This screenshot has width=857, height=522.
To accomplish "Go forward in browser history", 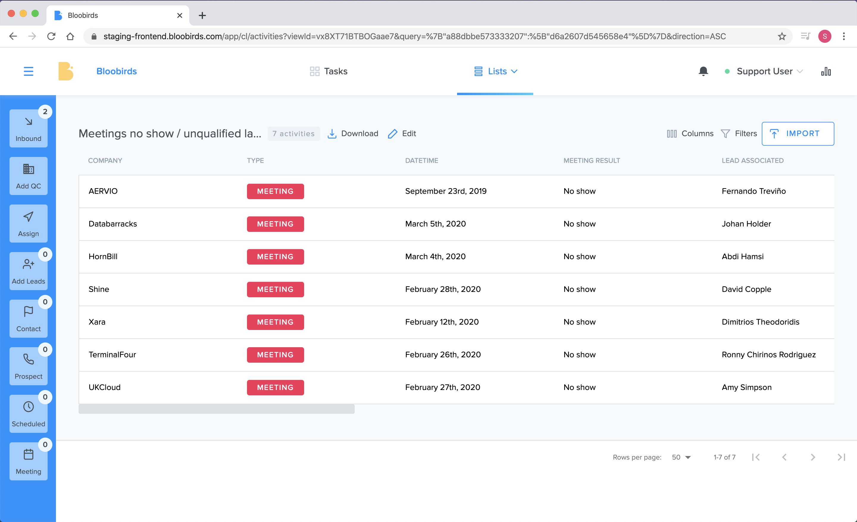I will tap(32, 36).
